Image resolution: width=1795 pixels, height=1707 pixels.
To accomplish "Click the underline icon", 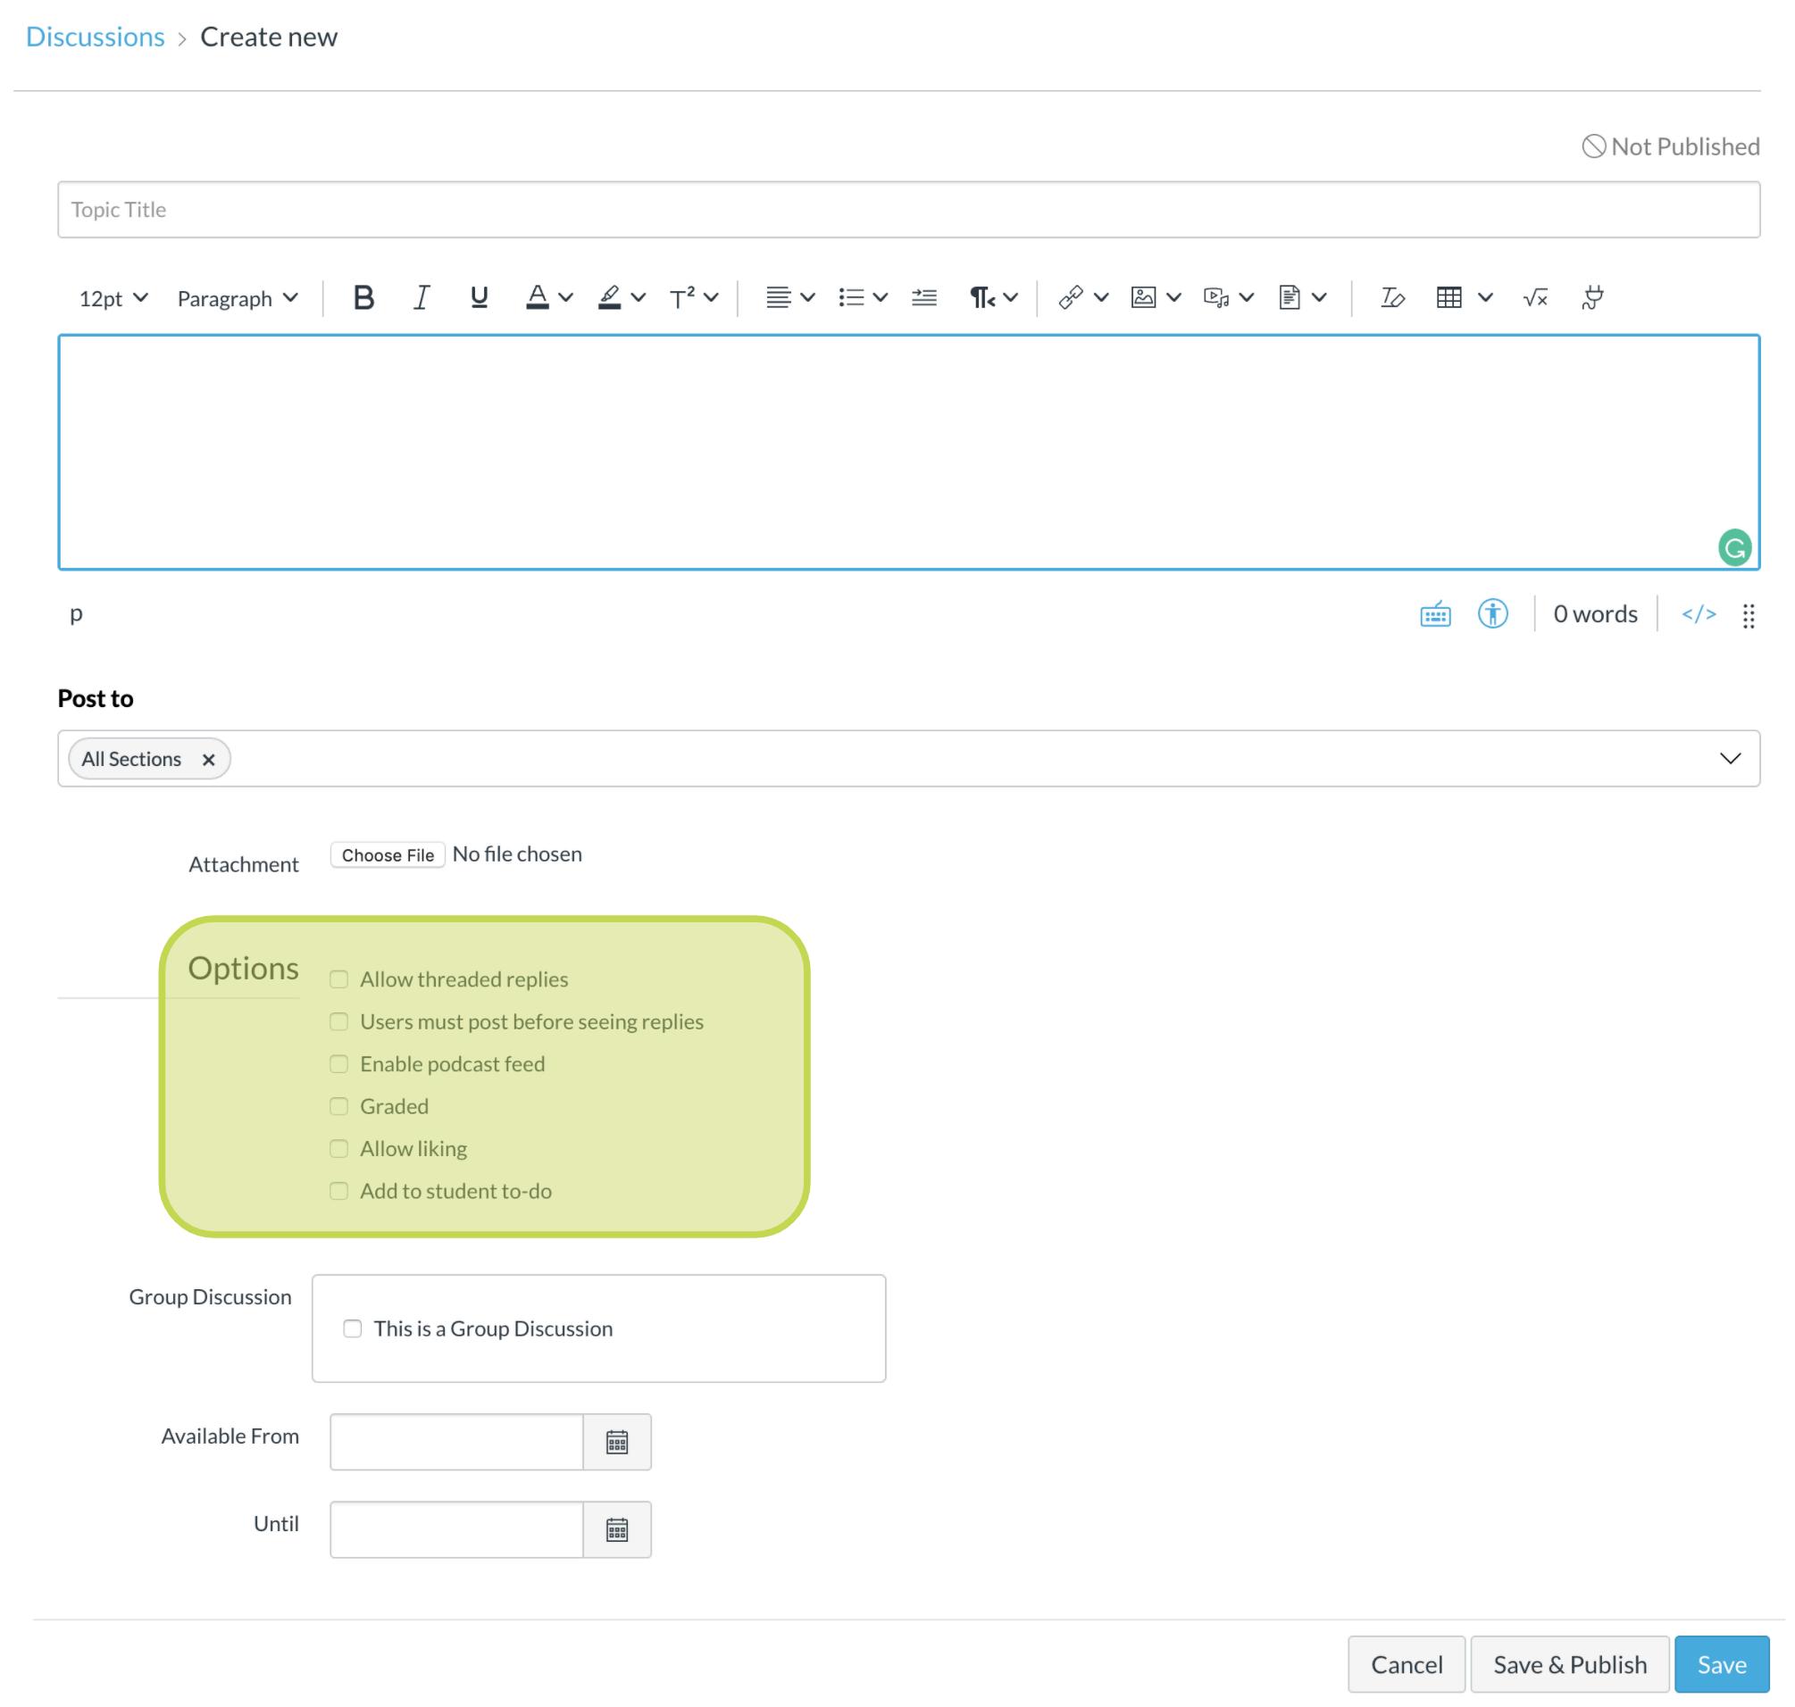I will (479, 297).
